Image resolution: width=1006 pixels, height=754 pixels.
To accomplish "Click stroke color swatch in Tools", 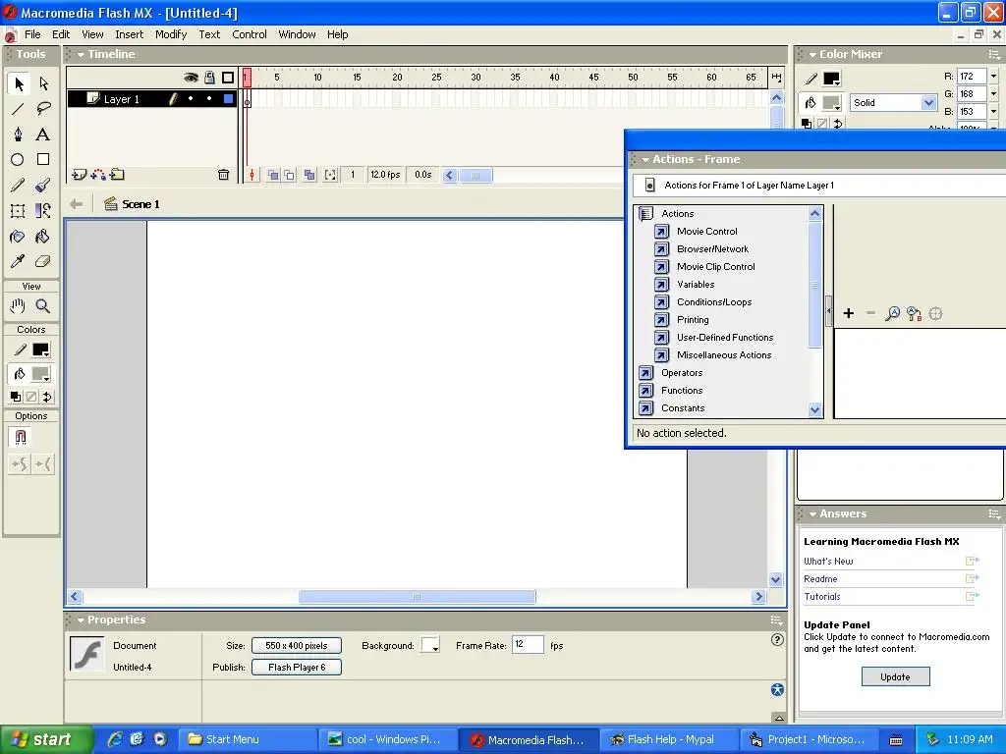I will pos(41,350).
